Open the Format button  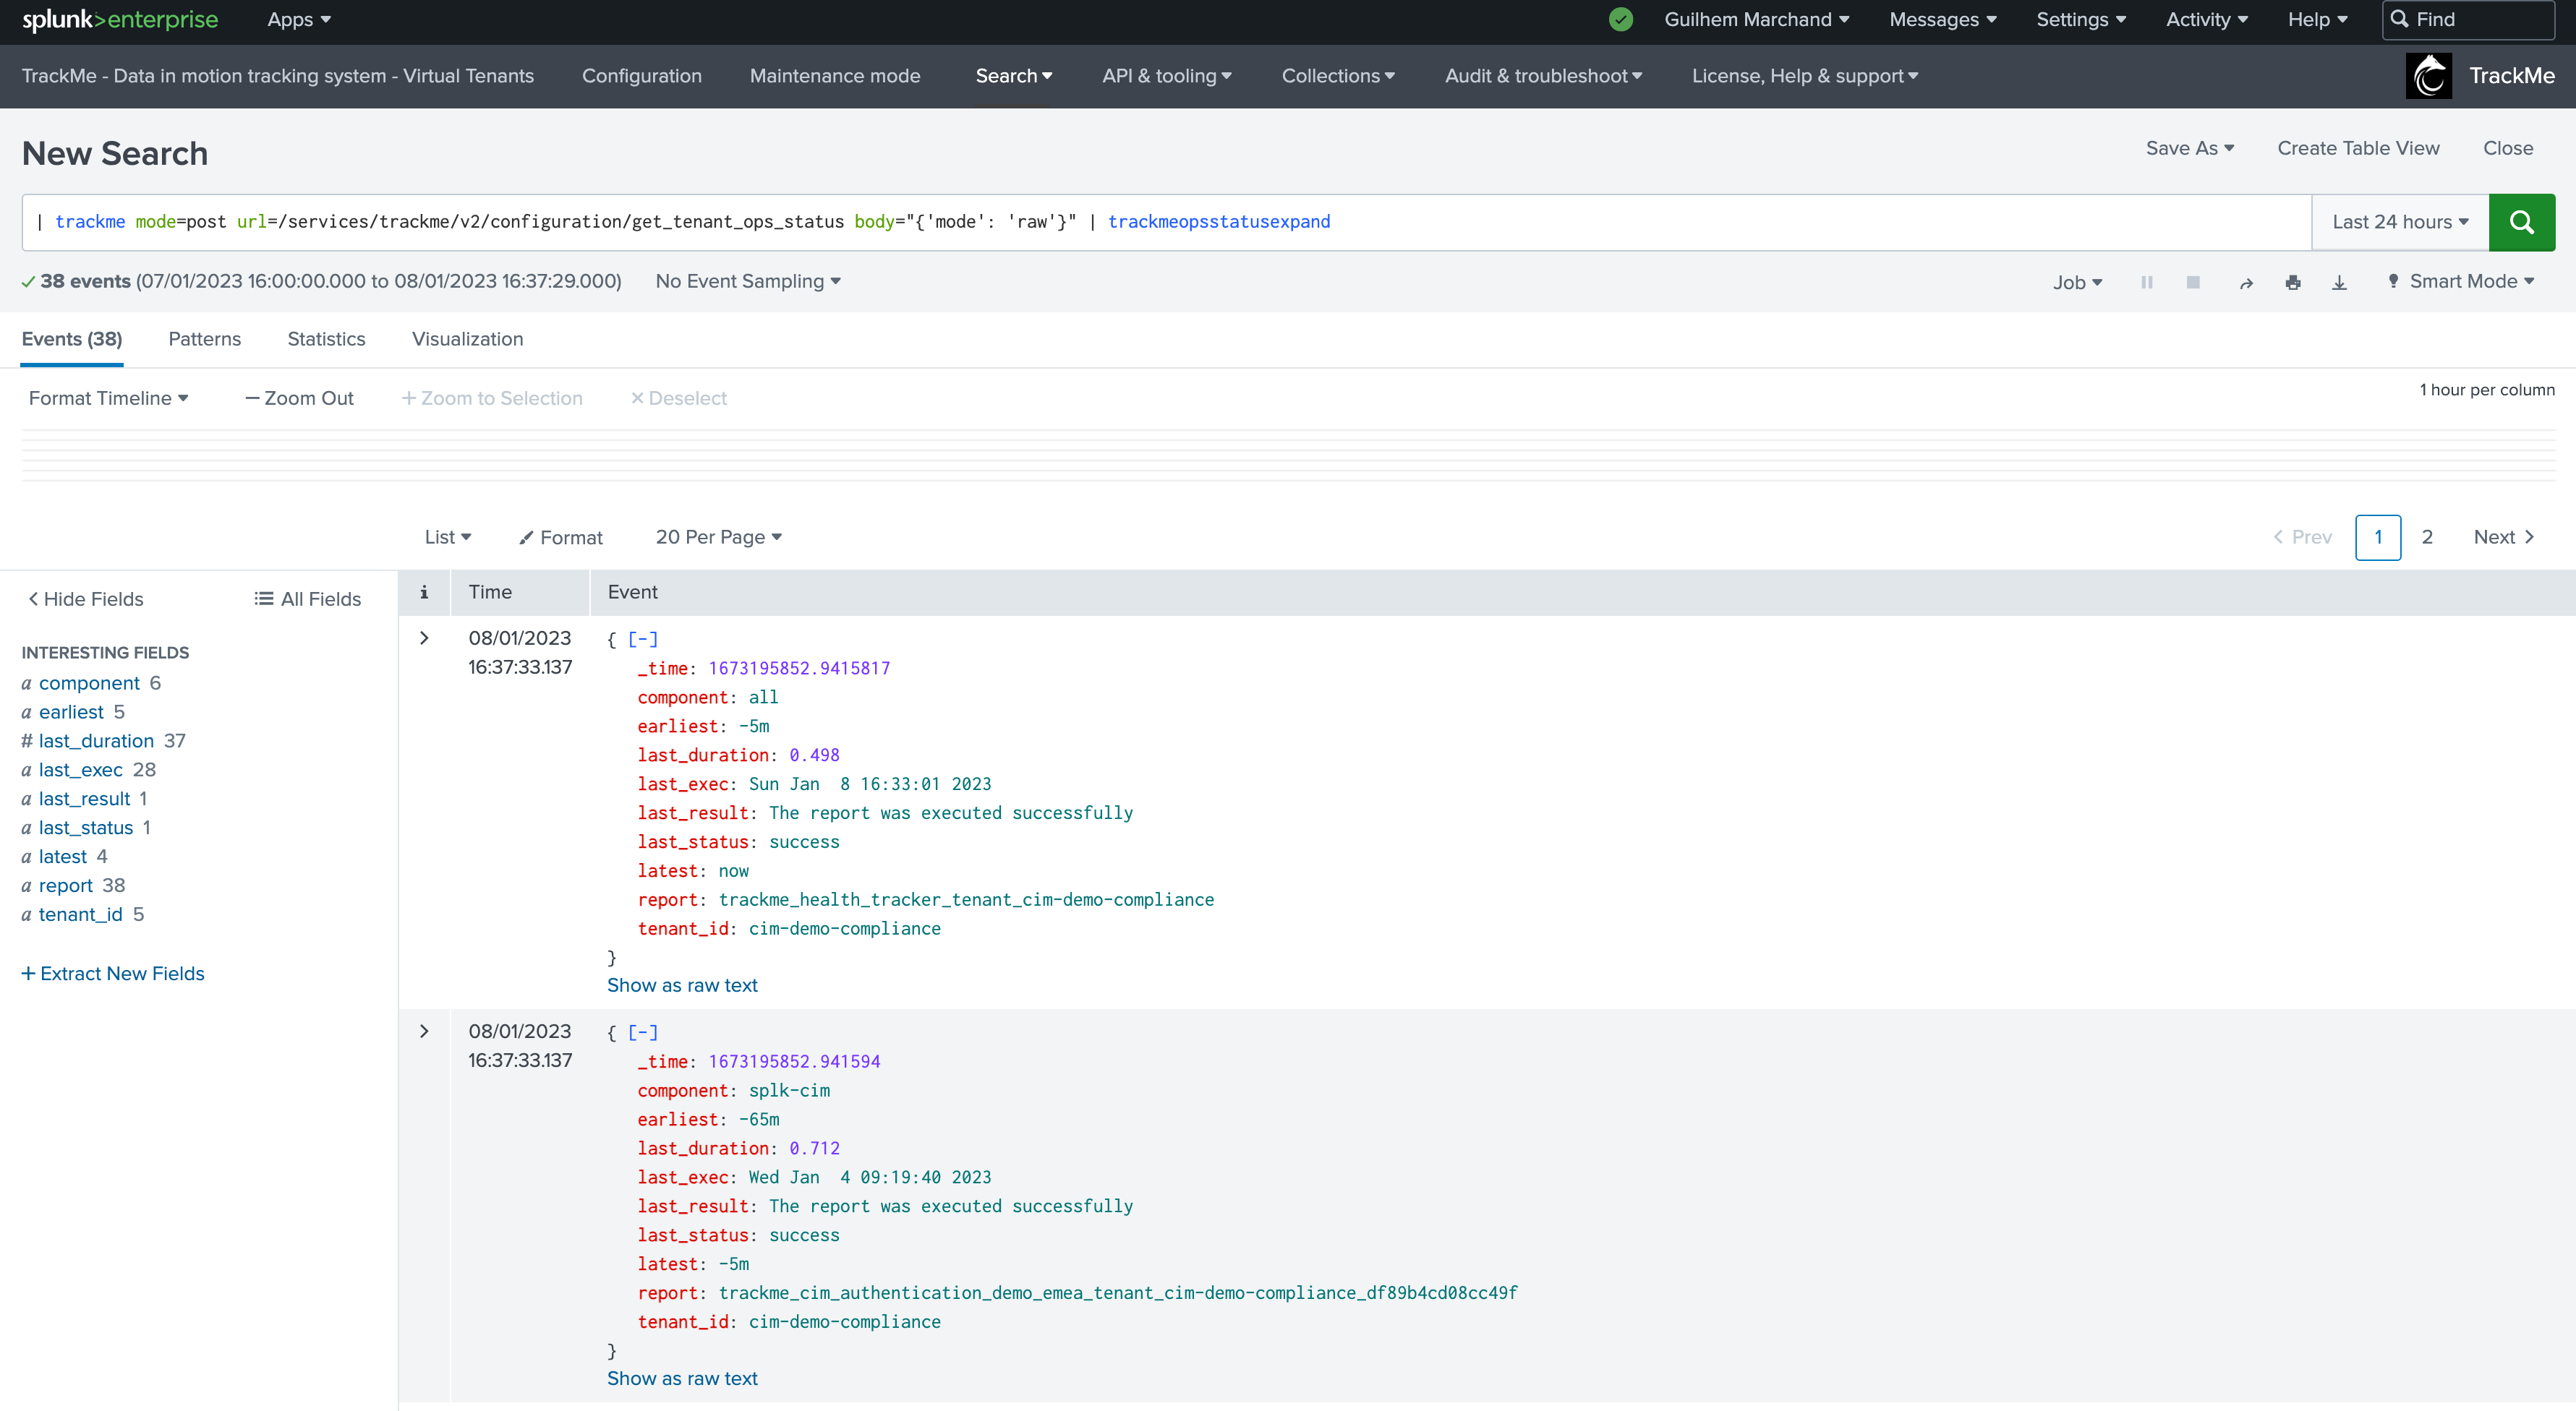point(560,538)
